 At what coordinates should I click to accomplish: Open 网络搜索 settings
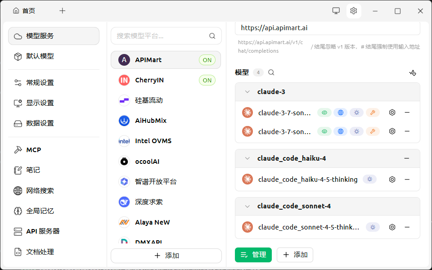click(x=54, y=191)
